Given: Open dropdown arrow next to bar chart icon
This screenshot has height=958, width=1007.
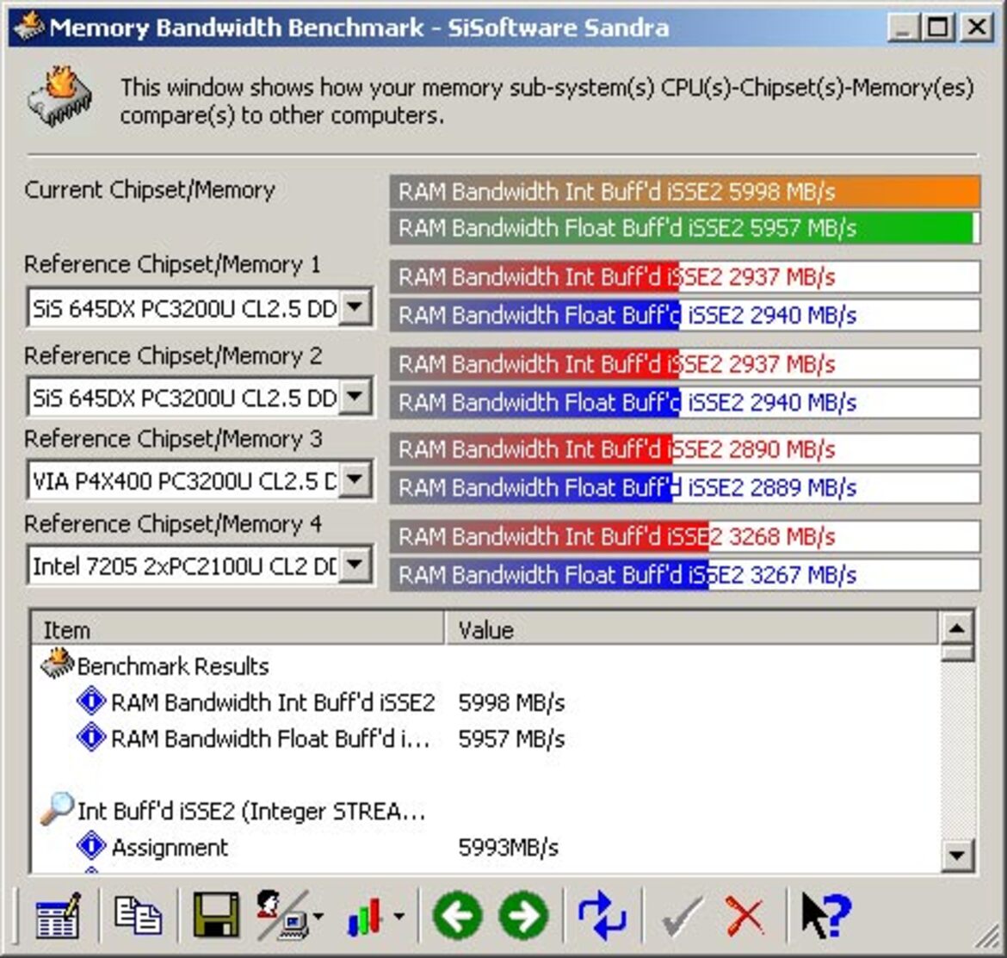Looking at the screenshot, I should [x=398, y=917].
